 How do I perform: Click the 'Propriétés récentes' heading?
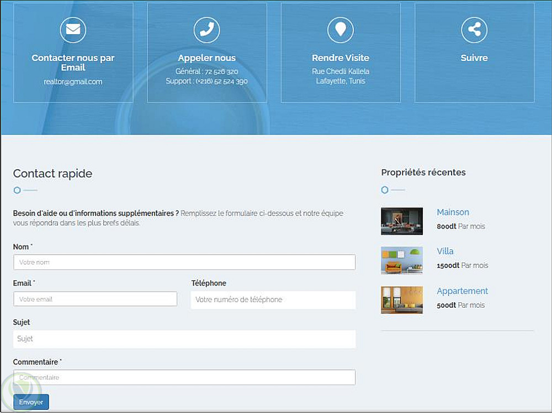click(423, 173)
